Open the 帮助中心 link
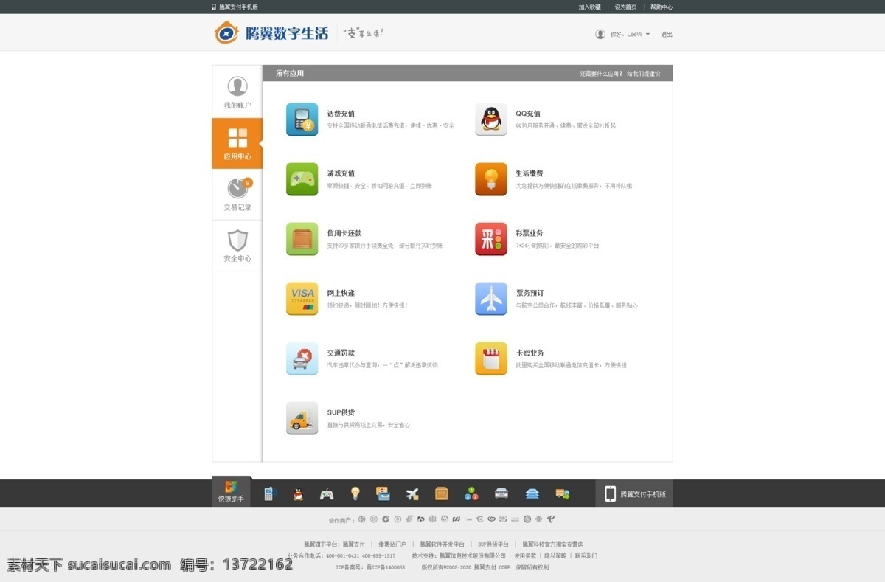 click(662, 7)
